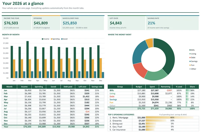Viewport: 201px width, 133px height.
Task: Click the Month column header
Action: click(x=9, y=87)
